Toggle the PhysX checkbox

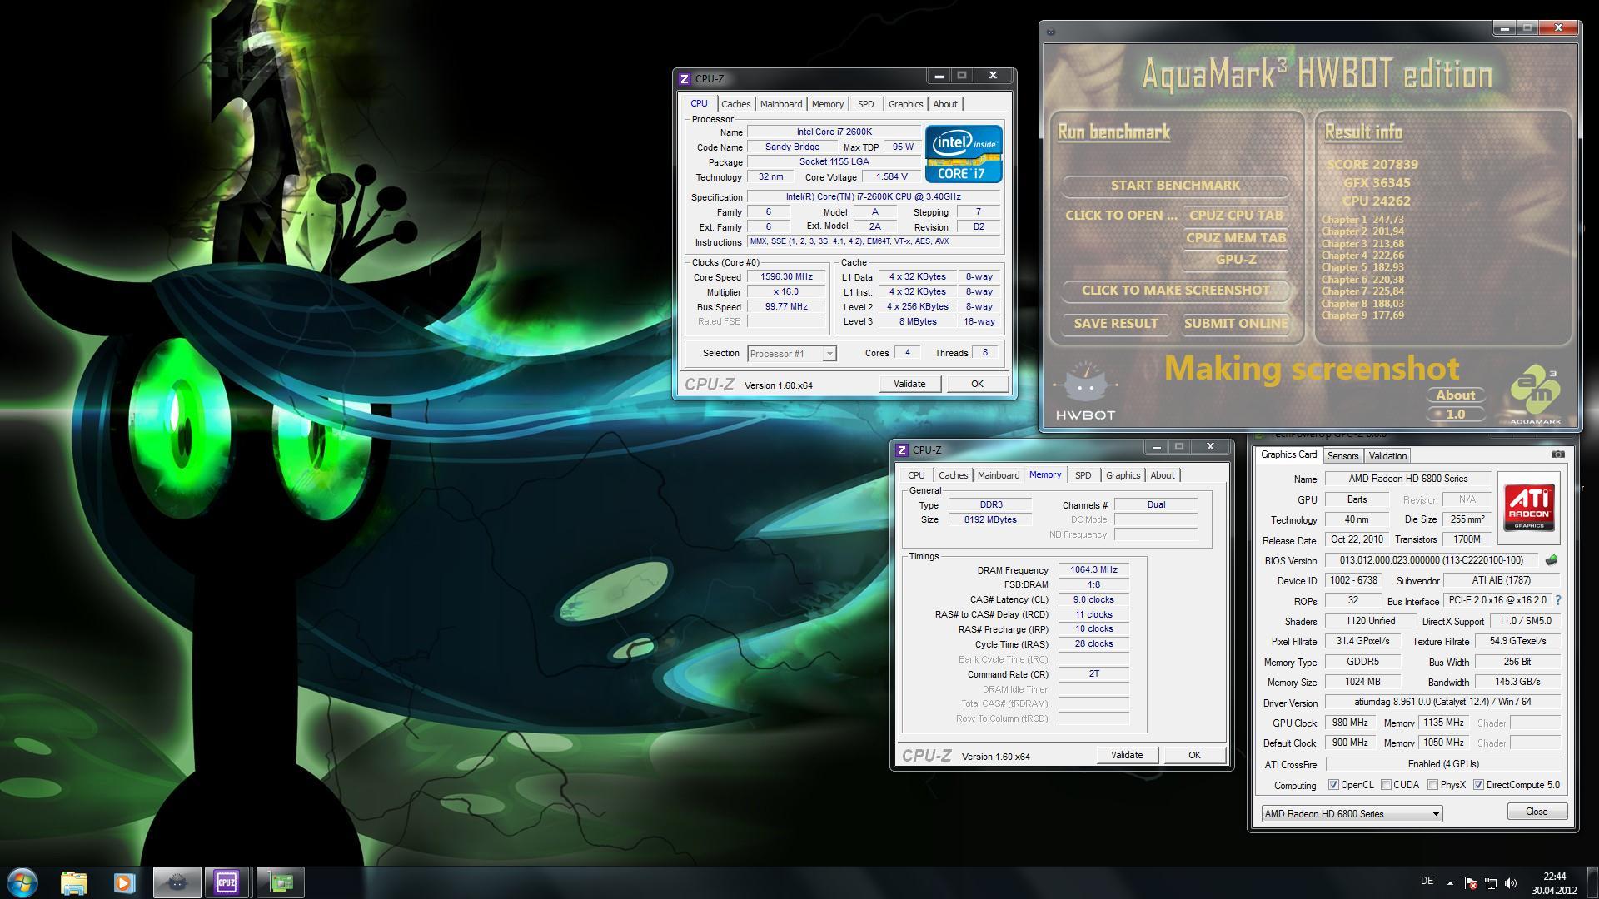point(1432,785)
